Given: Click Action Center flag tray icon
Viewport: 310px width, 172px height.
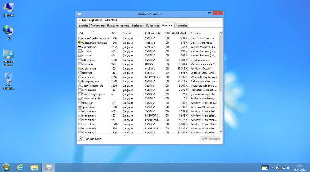Looking at the screenshot, I should tap(278, 168).
